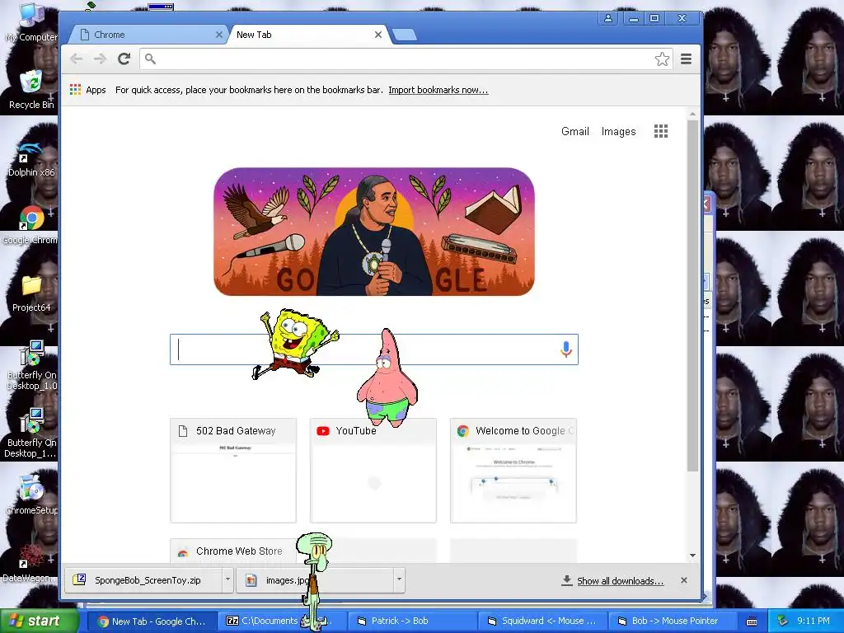Open the Gmail link
844x633 pixels.
pyautogui.click(x=574, y=131)
